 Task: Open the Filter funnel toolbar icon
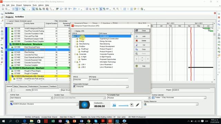[69, 9]
